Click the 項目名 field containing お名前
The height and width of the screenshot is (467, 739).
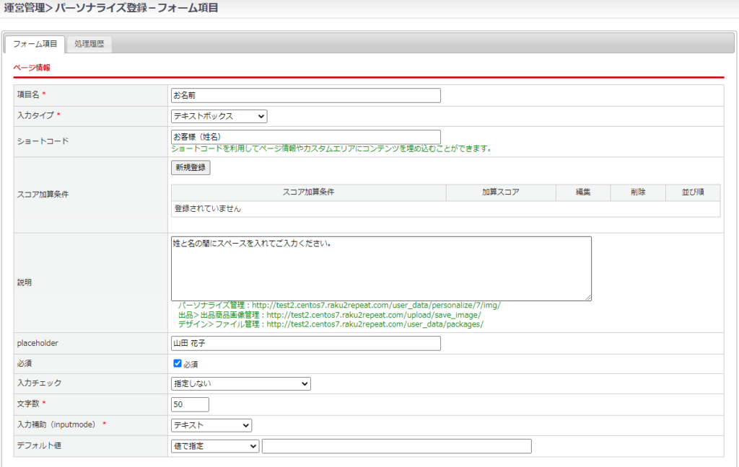[305, 95]
